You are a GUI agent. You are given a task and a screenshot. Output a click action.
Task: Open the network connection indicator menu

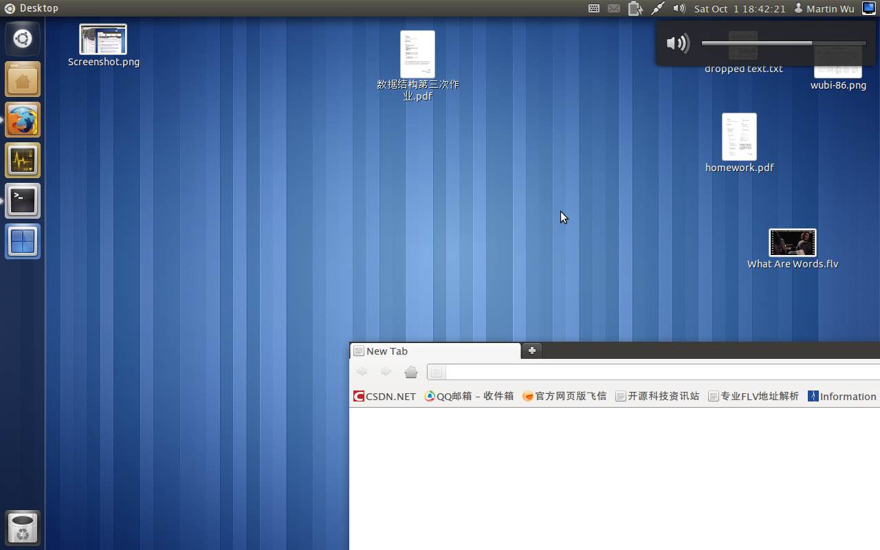coord(658,8)
